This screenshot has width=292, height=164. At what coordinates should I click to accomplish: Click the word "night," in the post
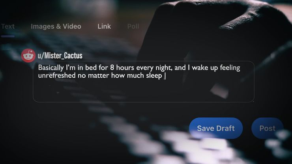(x=164, y=68)
